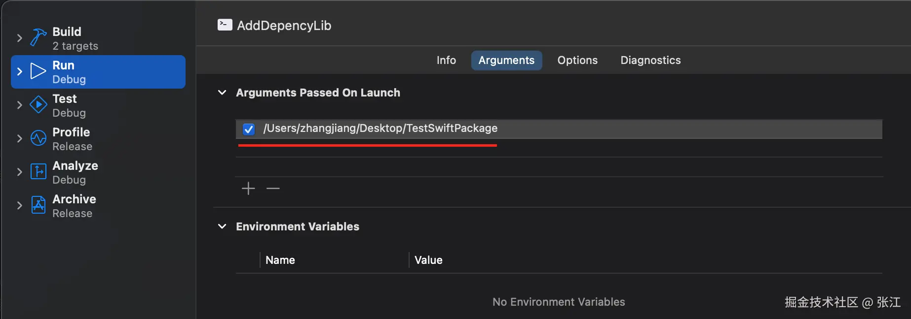Click the Archive icon in the sidebar
This screenshot has height=319, width=911.
tap(38, 205)
